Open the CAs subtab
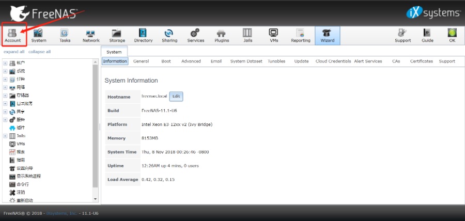The height and width of the screenshot is (221, 465). pyautogui.click(x=396, y=61)
